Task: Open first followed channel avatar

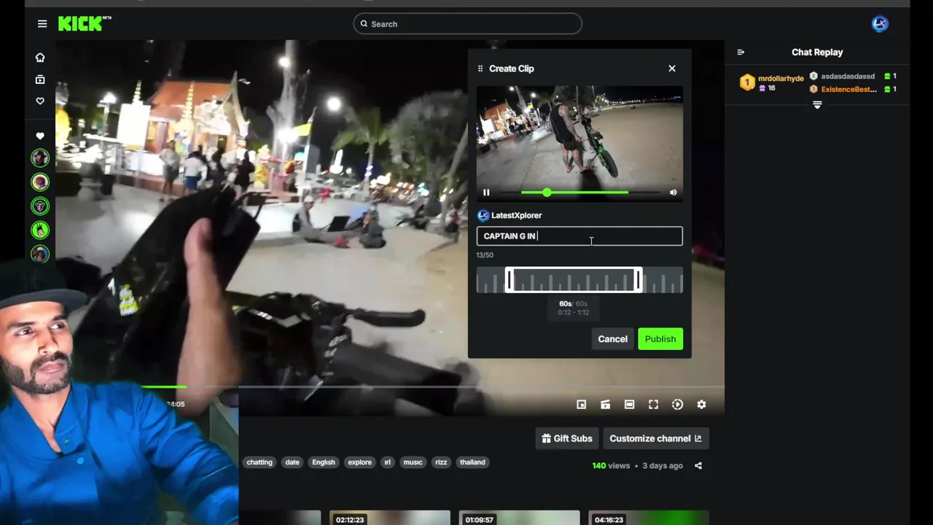Action: click(x=40, y=157)
